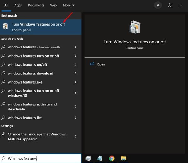Expand arrow for single-line 'windows features turn on or off'
Viewport: 188px width, 163px height.
click(75, 56)
